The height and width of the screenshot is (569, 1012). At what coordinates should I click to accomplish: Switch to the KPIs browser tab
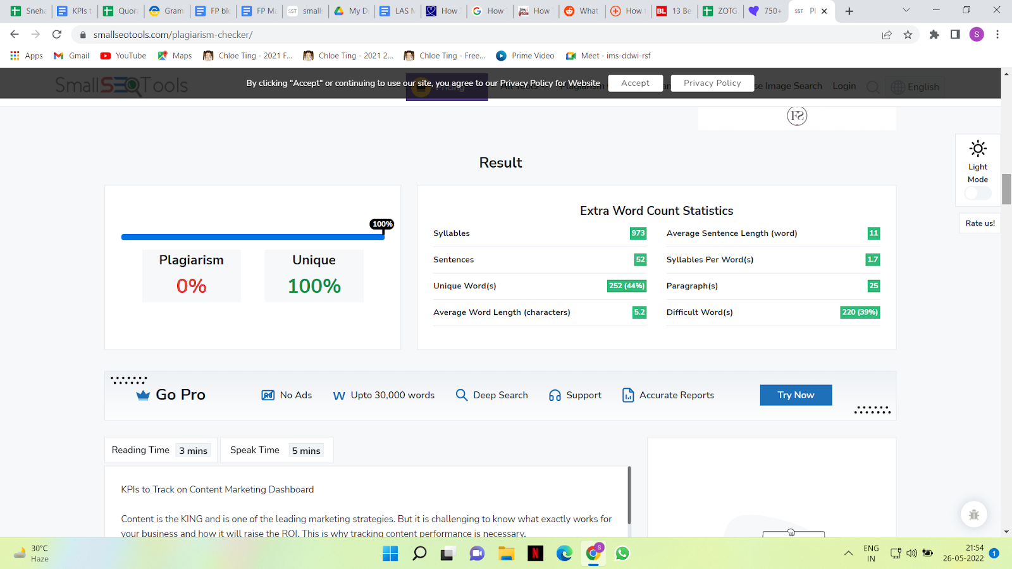(75, 11)
